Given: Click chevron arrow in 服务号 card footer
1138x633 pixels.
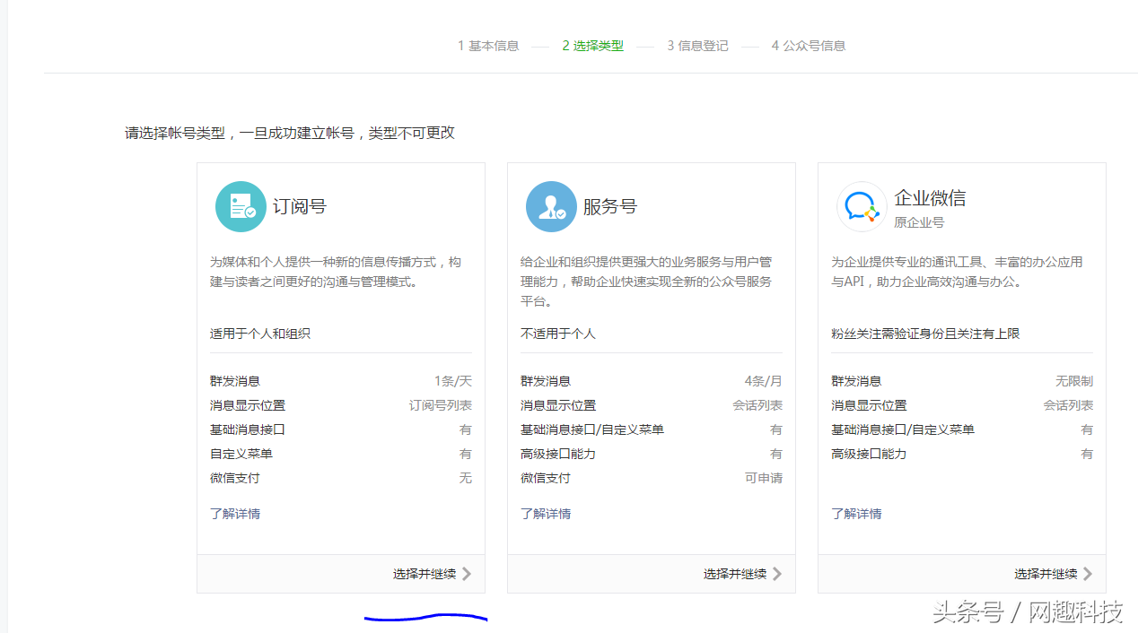Looking at the screenshot, I should coord(777,574).
